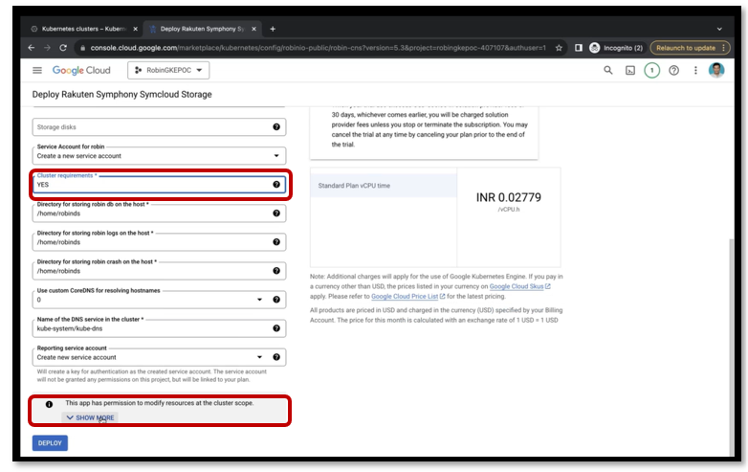
Task: Click the robin crash directory input field
Action: [159, 271]
